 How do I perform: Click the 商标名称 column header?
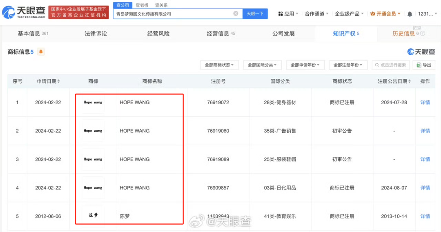[152, 81]
